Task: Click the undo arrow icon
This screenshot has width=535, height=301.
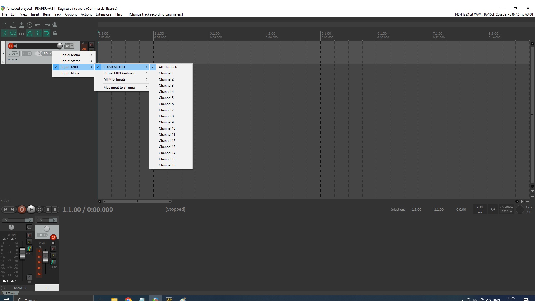Action: (x=38, y=25)
